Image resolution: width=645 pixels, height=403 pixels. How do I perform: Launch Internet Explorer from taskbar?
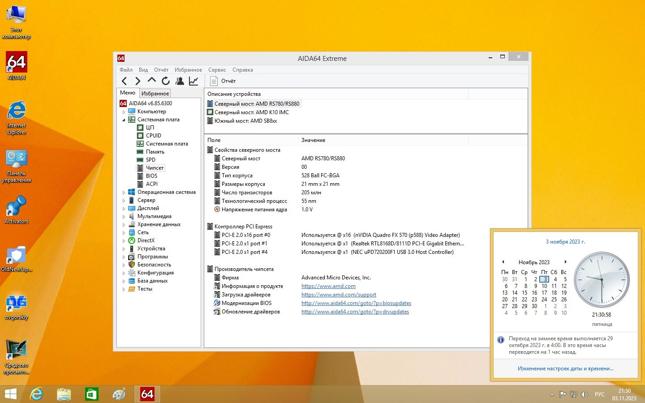tap(36, 394)
